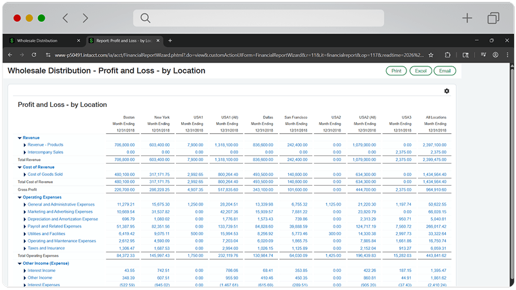Expand the Taxes and Insurance row
The height and width of the screenshot is (290, 516).
click(25, 248)
